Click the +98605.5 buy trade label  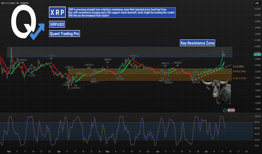pyautogui.click(x=94, y=80)
